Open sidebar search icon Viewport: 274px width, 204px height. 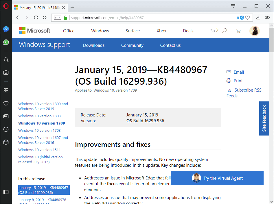click(x=6, y=60)
